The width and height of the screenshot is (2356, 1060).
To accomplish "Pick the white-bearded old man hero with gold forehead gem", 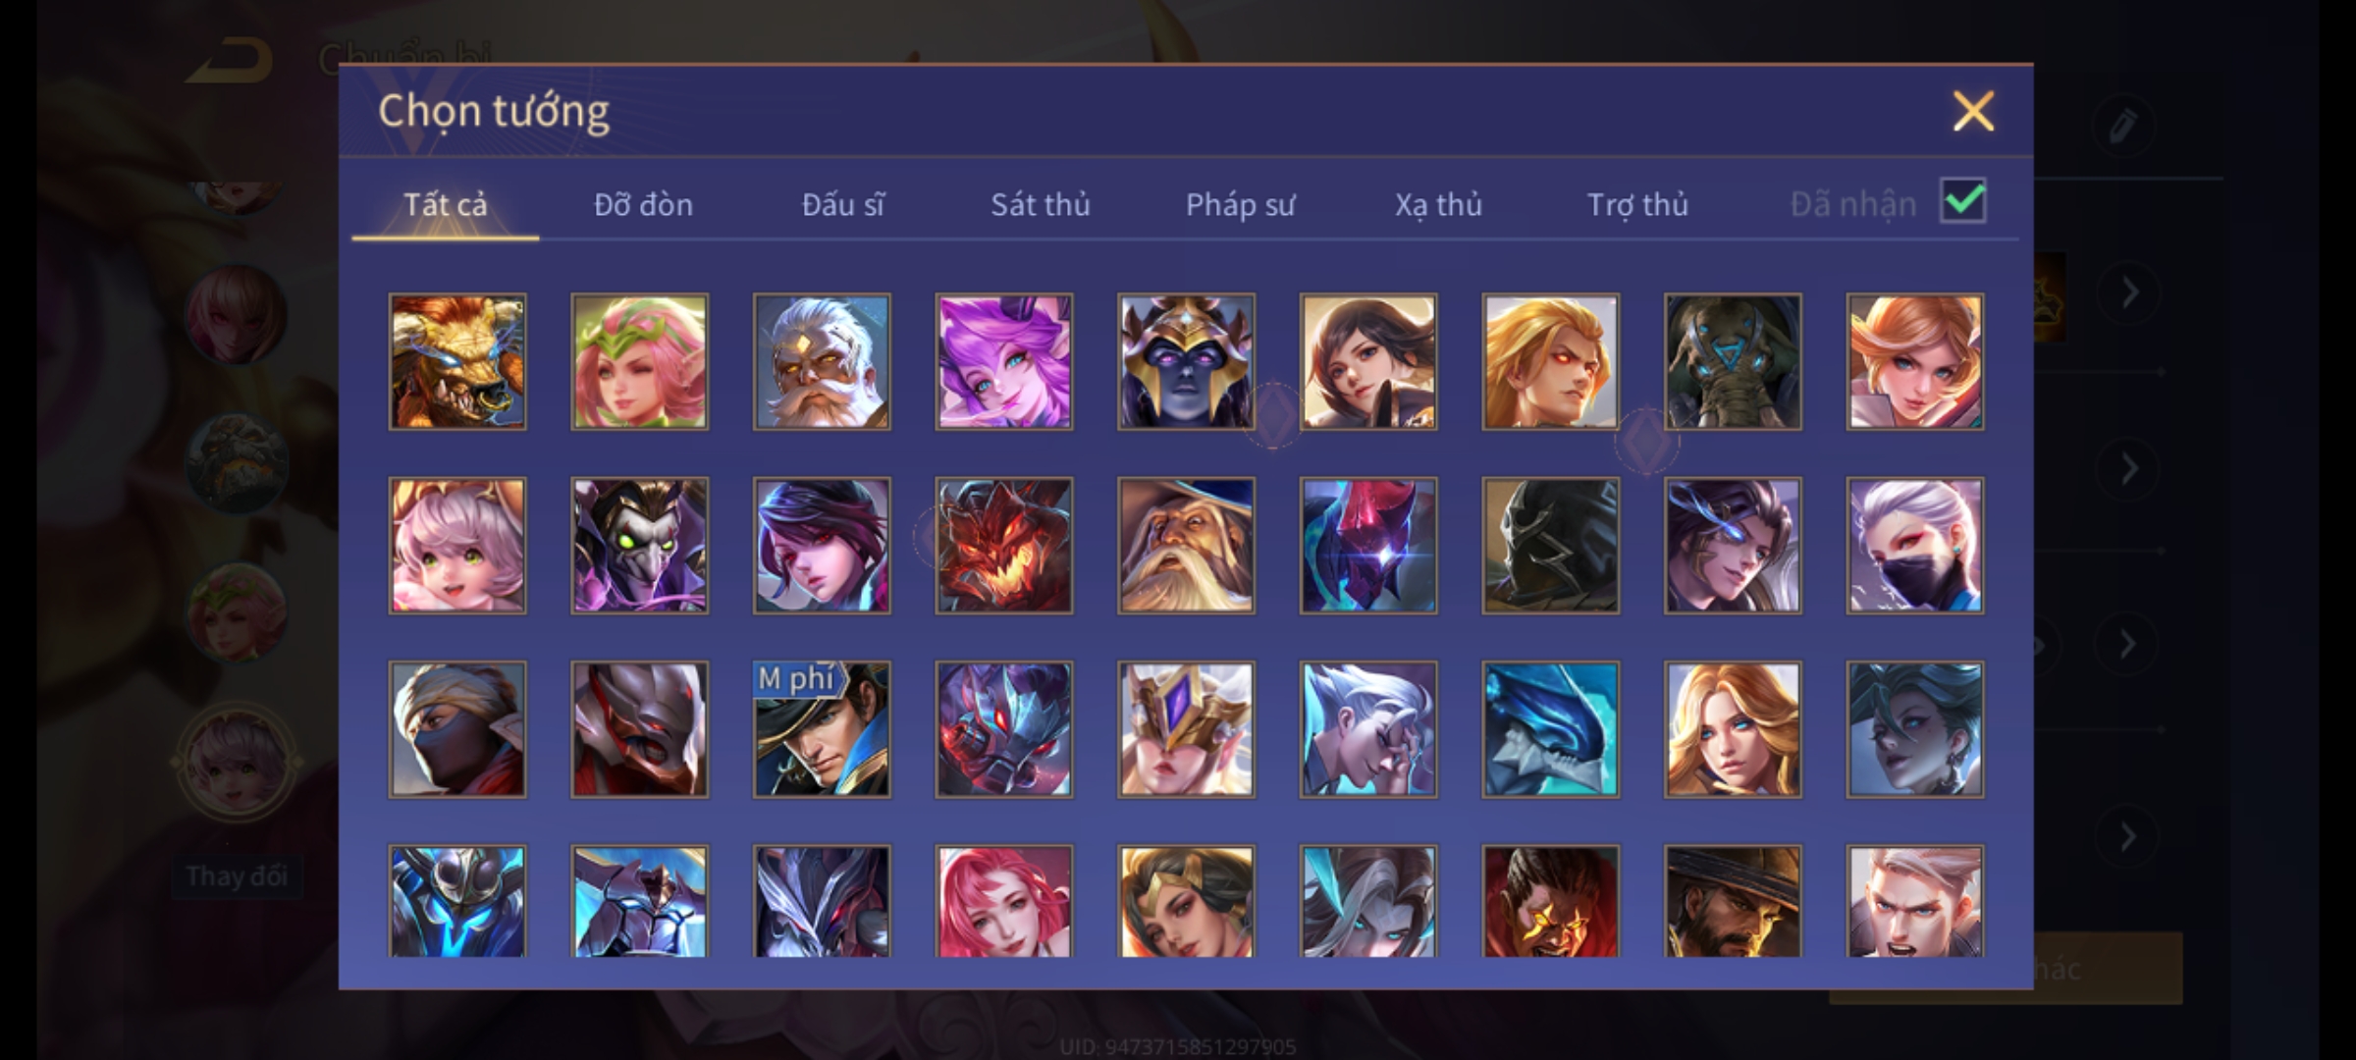I will 822,362.
